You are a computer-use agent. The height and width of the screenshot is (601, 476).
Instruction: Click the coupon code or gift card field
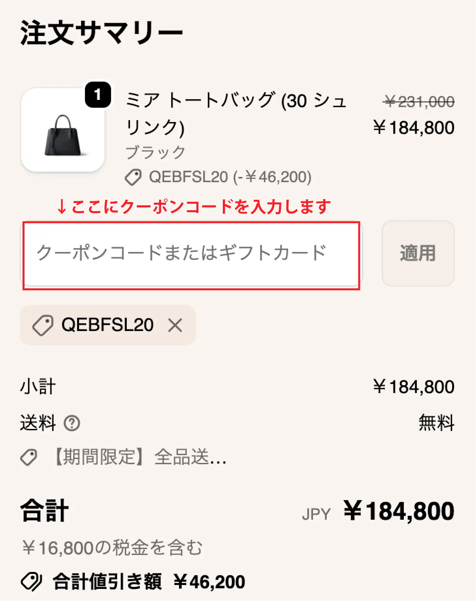tap(191, 254)
